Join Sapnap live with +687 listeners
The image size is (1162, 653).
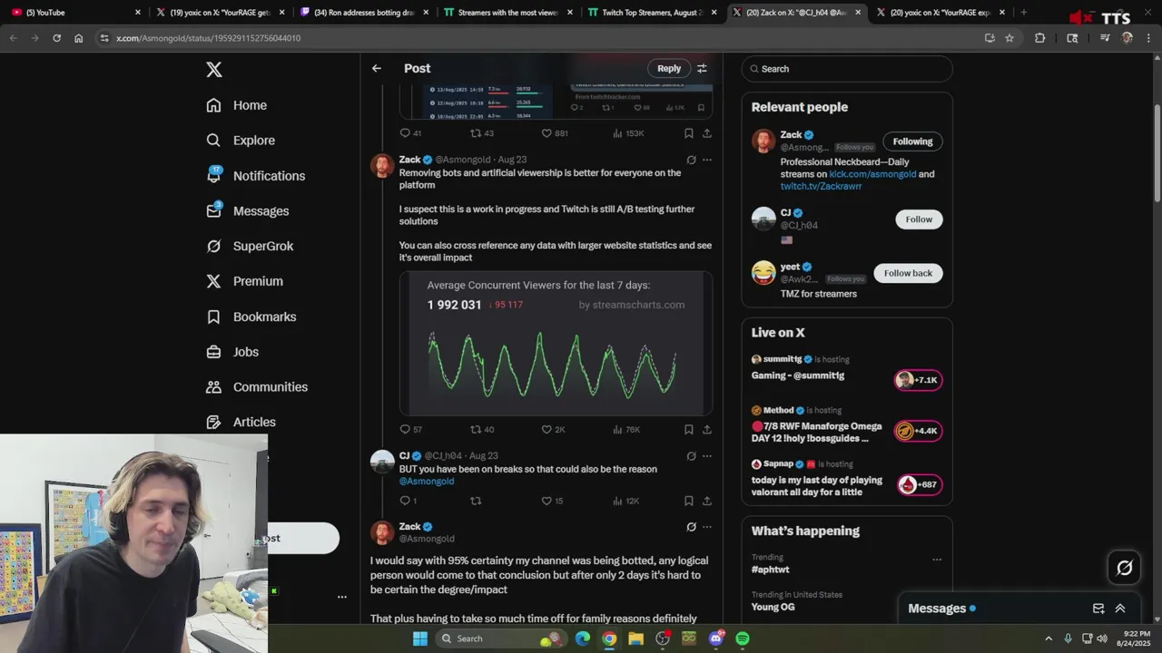tap(919, 484)
